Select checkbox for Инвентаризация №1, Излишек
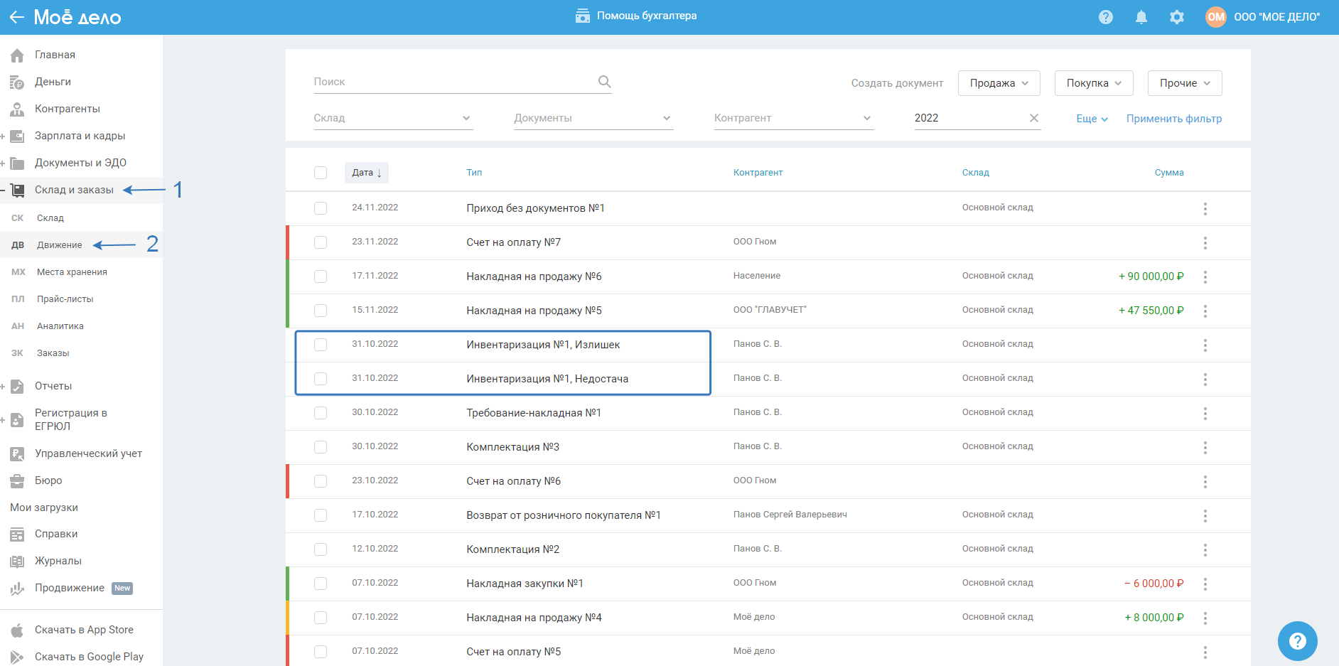Screen dimensions: 1339x666 tap(321, 345)
